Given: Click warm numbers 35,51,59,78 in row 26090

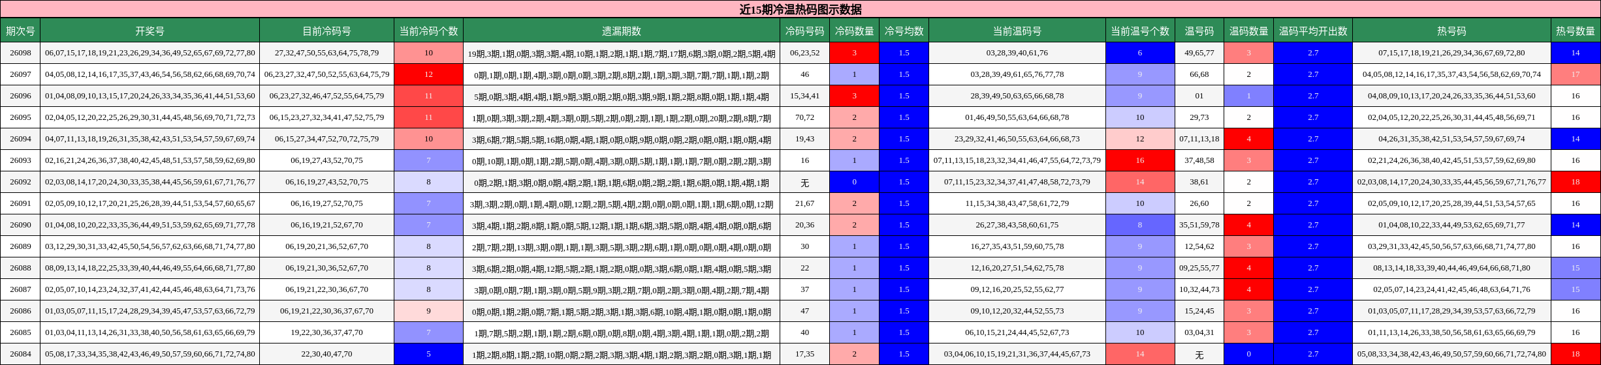Looking at the screenshot, I should 1199,225.
